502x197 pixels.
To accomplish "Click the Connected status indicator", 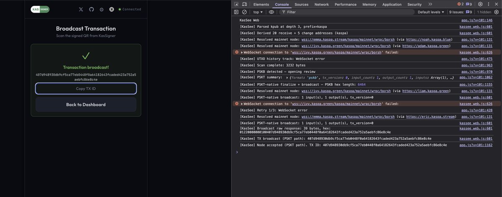I will (130, 9).
